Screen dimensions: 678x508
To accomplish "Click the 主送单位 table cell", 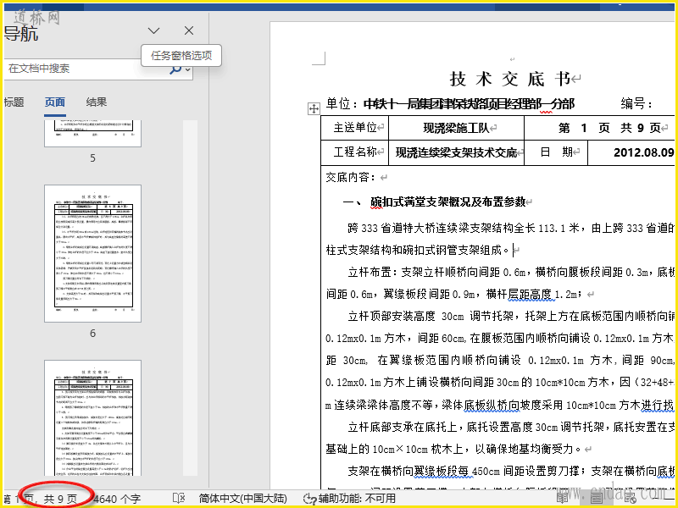I will pyautogui.click(x=354, y=128).
